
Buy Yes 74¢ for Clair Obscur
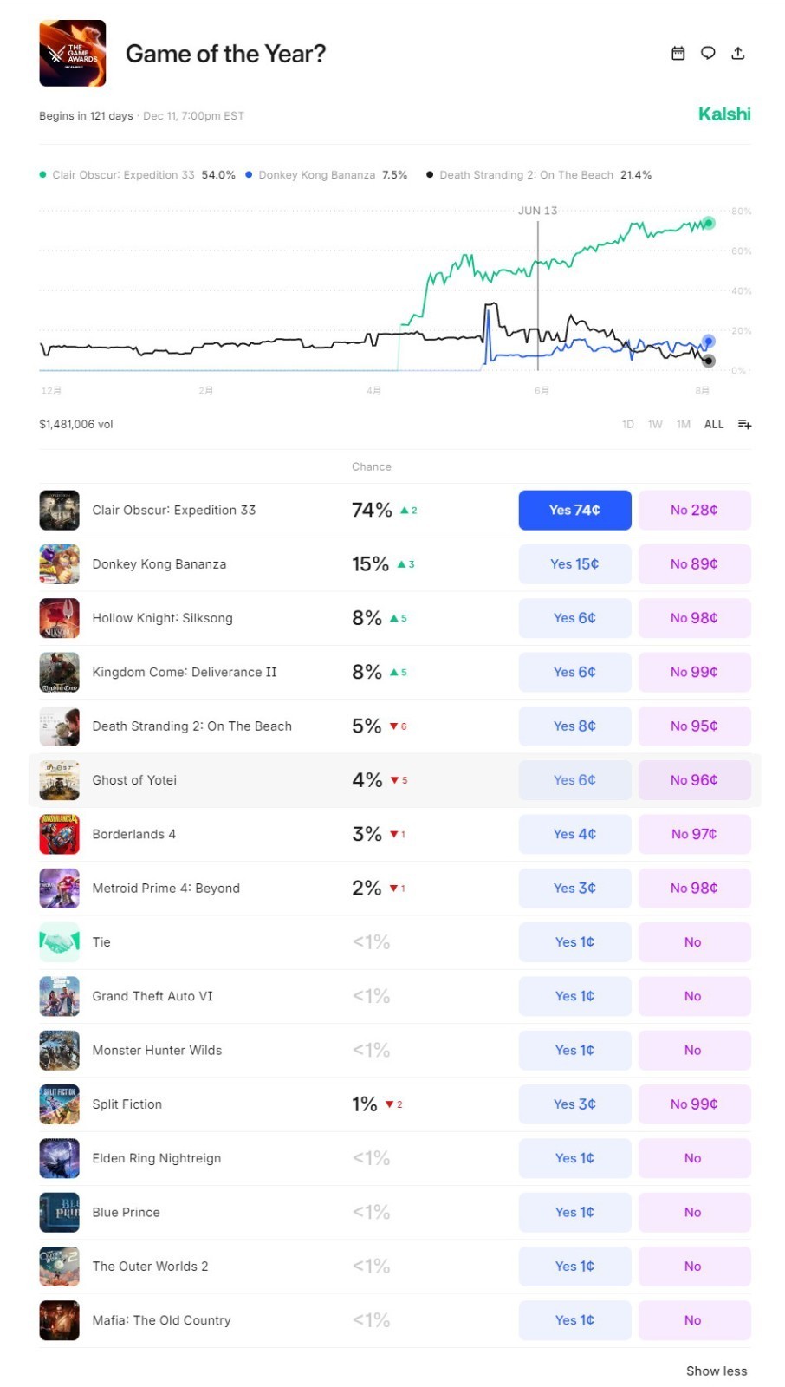coord(574,511)
